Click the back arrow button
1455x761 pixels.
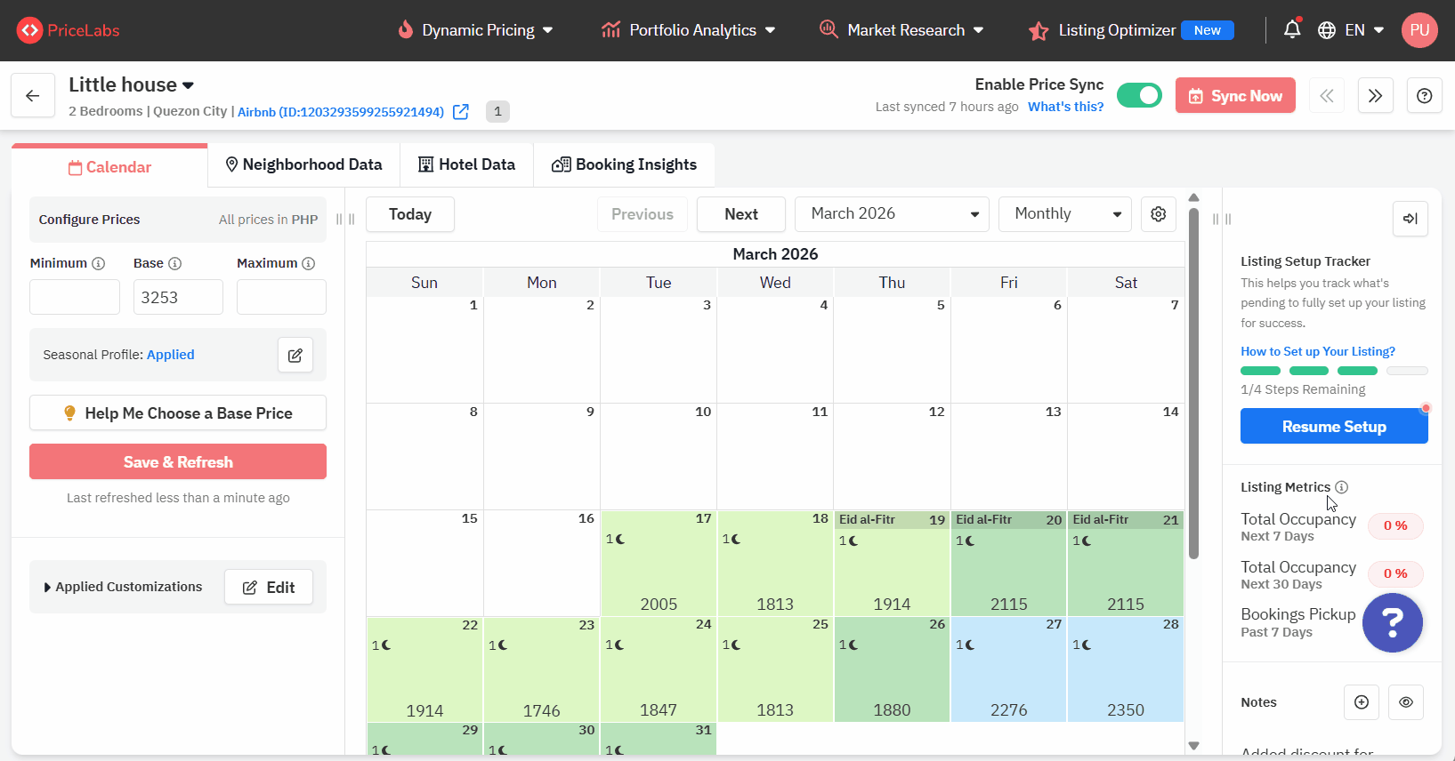pyautogui.click(x=33, y=96)
